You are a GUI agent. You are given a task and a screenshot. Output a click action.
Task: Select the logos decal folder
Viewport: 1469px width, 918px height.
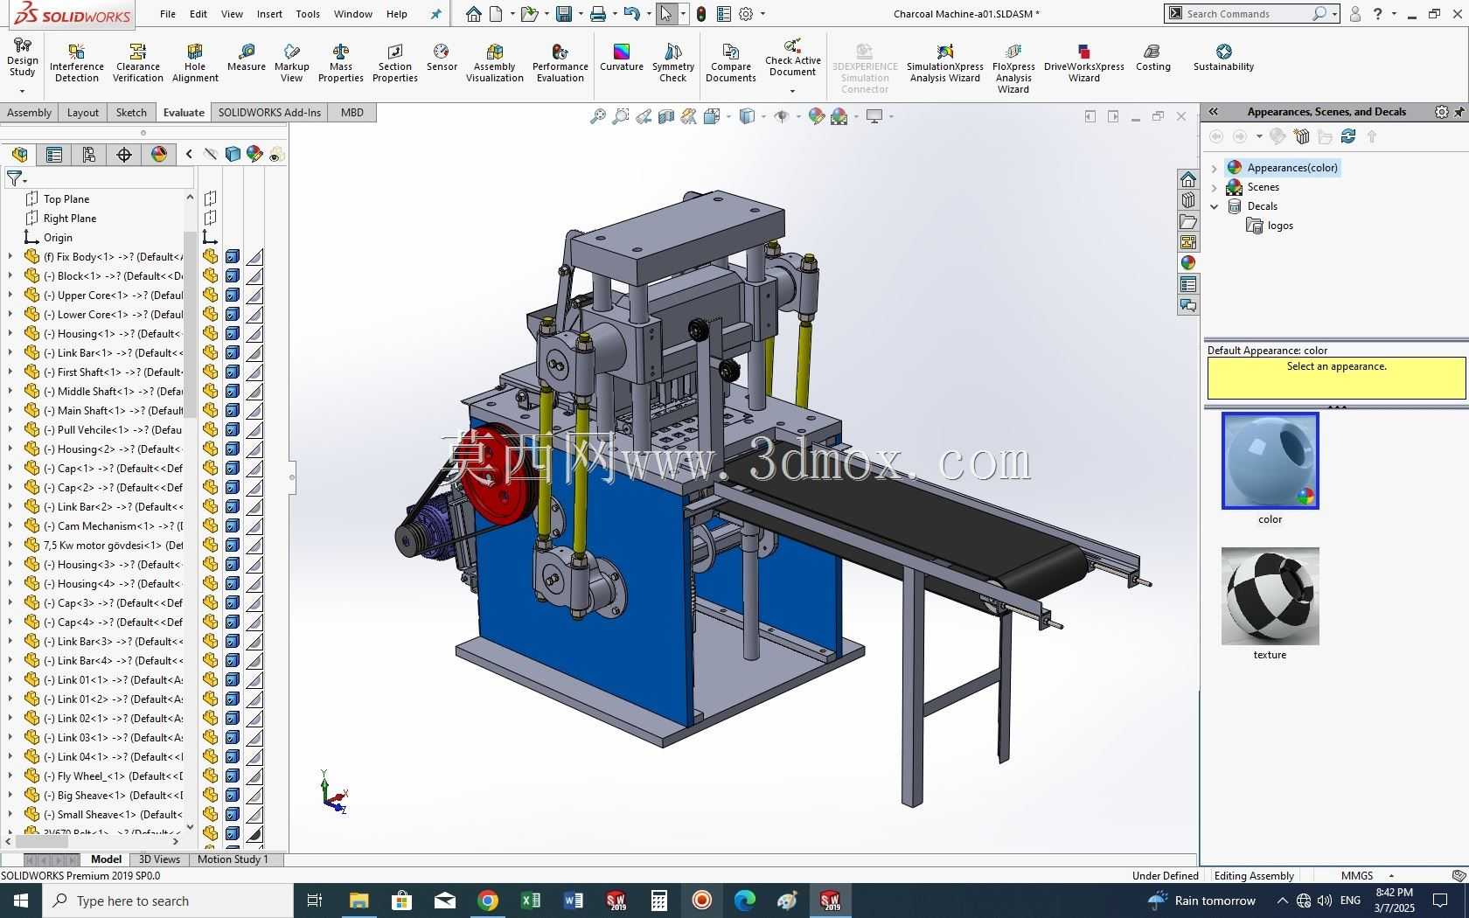click(x=1270, y=226)
